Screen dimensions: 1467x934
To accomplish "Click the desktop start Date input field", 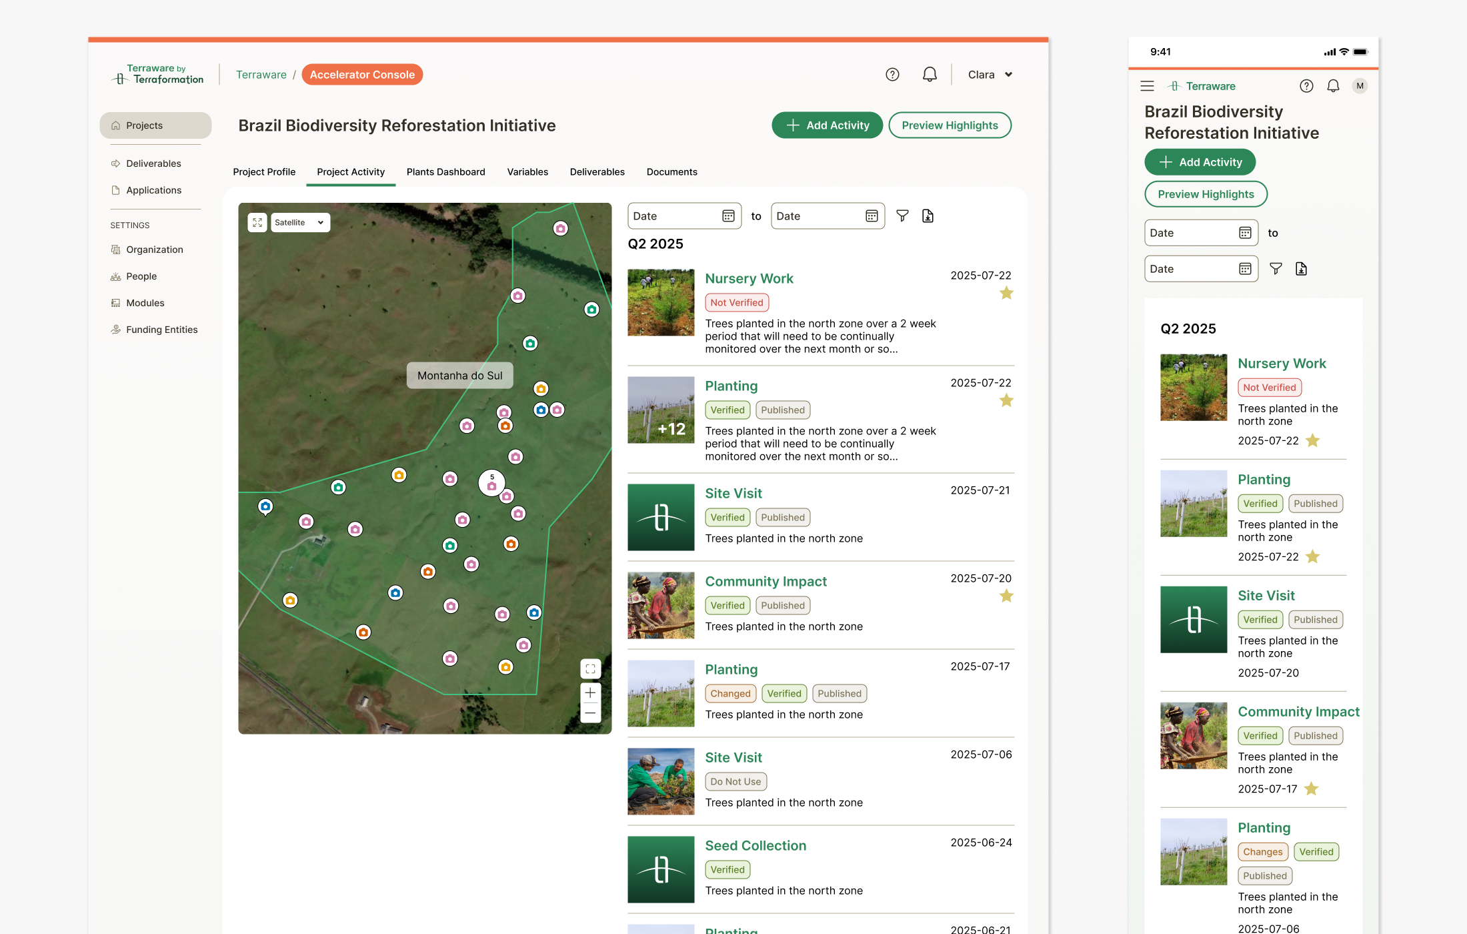I will click(x=684, y=216).
